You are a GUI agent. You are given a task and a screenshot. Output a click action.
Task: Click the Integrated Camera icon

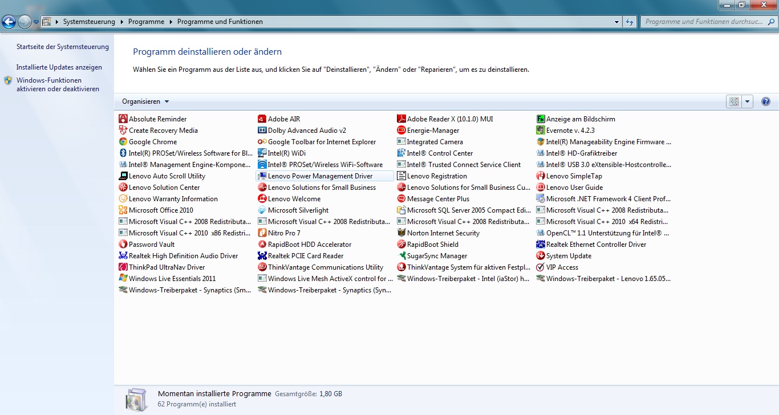[401, 142]
